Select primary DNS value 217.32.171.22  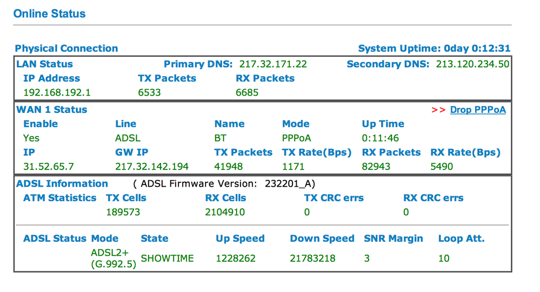[x=273, y=64]
